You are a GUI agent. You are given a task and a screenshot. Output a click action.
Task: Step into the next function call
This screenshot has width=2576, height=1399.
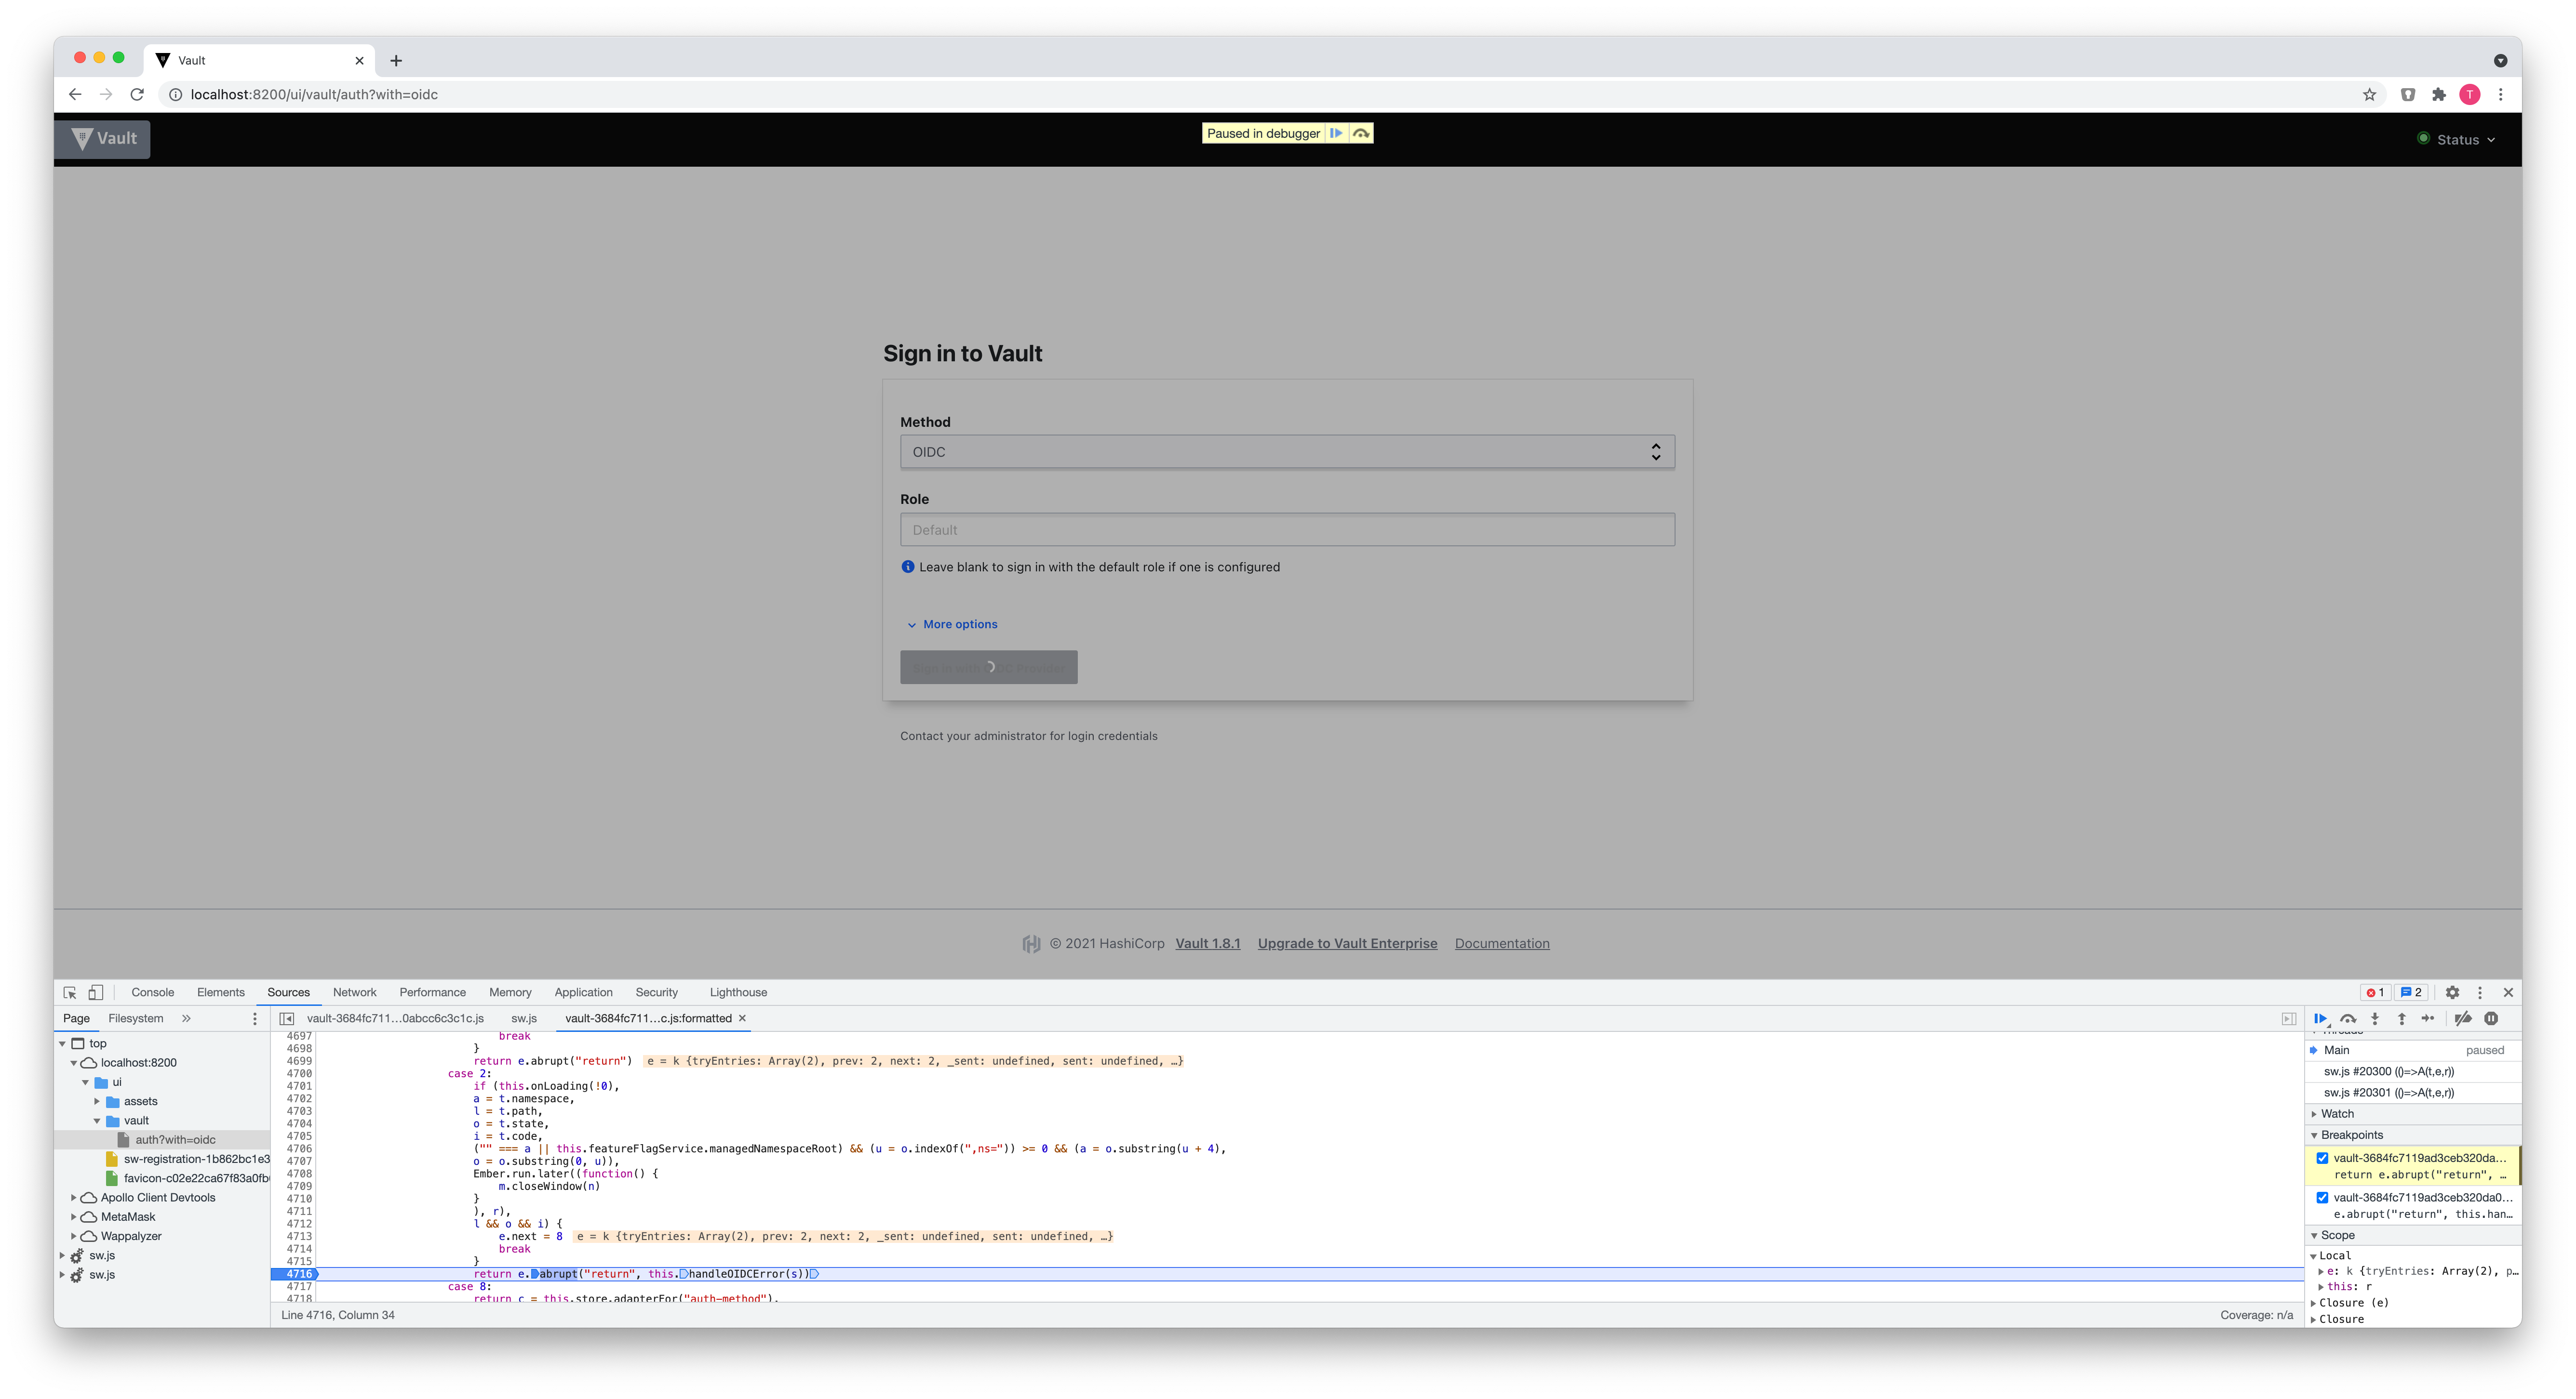tap(2376, 1018)
